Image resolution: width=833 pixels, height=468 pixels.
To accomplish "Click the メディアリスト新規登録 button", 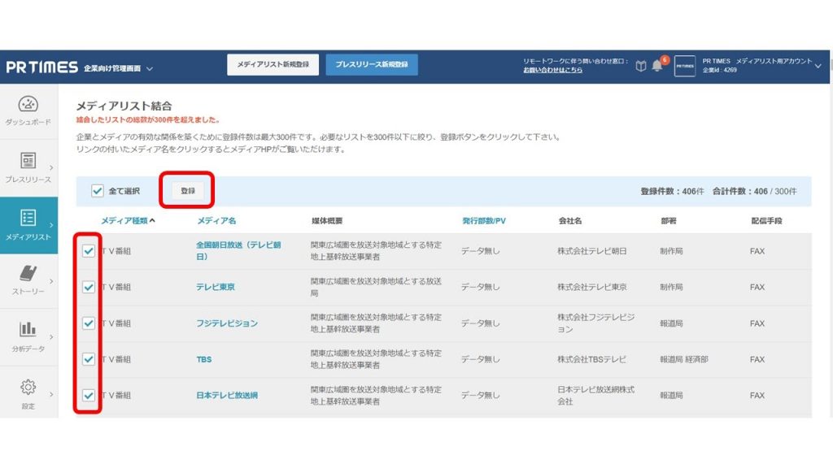I will tap(273, 64).
